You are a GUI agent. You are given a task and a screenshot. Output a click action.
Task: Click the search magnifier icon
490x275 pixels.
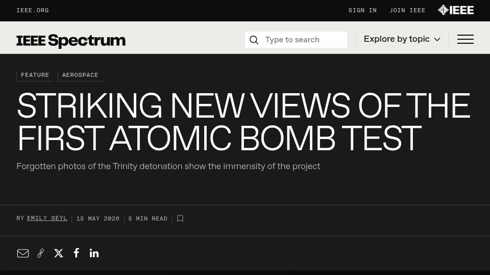click(x=254, y=40)
